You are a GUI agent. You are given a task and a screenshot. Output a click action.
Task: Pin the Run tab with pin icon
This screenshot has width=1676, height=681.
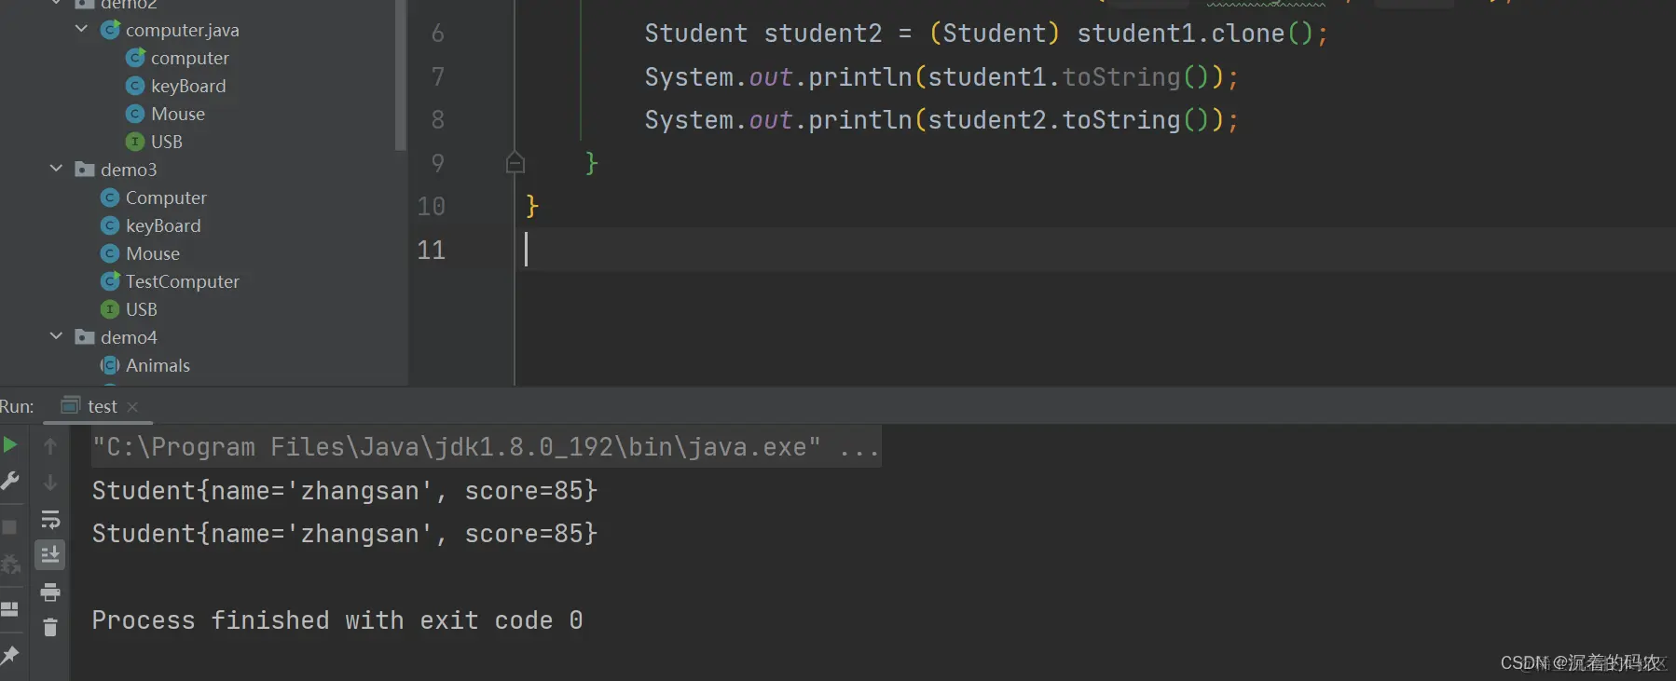pyautogui.click(x=9, y=655)
